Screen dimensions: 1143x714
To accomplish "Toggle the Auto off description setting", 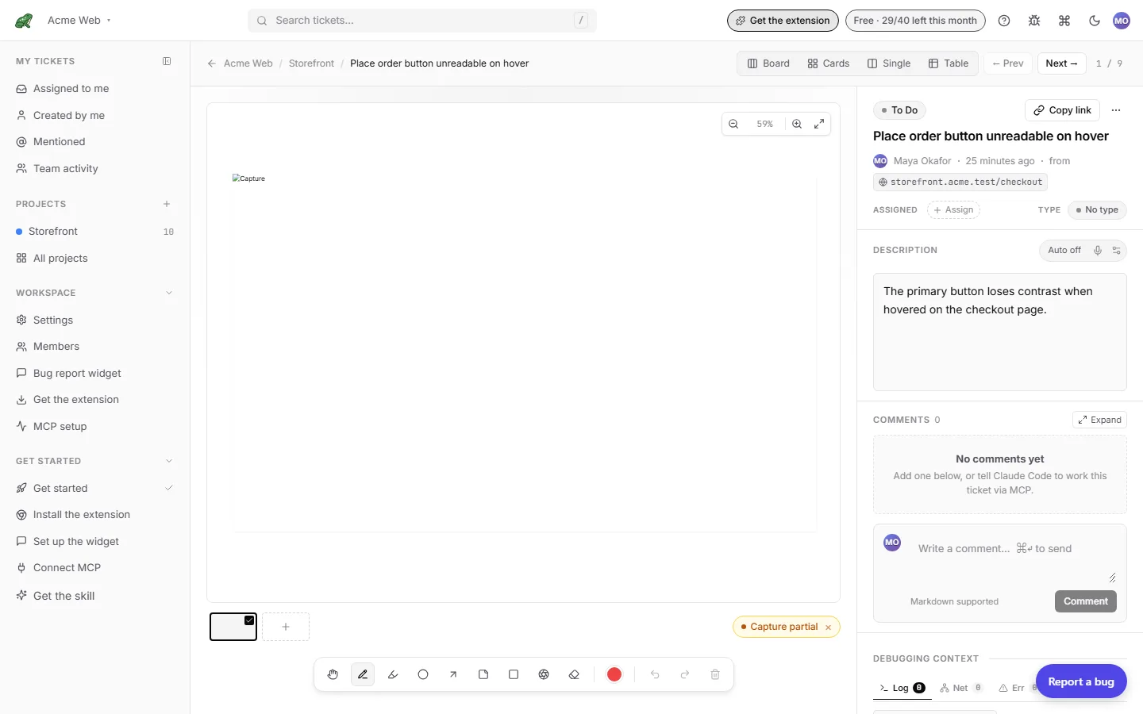I will (x=1064, y=251).
